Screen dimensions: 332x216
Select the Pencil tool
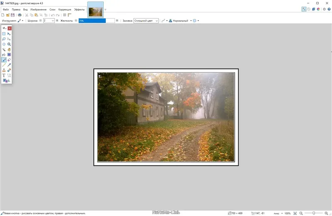point(4,65)
